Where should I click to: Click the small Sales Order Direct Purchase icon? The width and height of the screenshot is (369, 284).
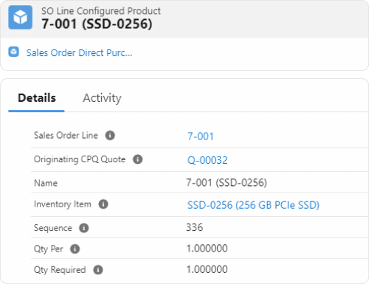click(14, 52)
